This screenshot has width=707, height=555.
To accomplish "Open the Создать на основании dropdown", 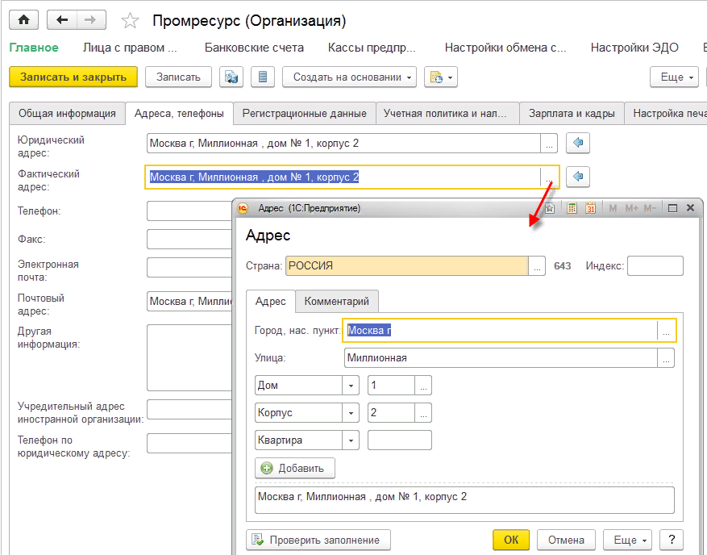I will pos(349,77).
